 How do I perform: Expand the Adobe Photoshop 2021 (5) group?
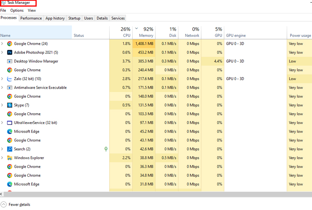[2, 52]
